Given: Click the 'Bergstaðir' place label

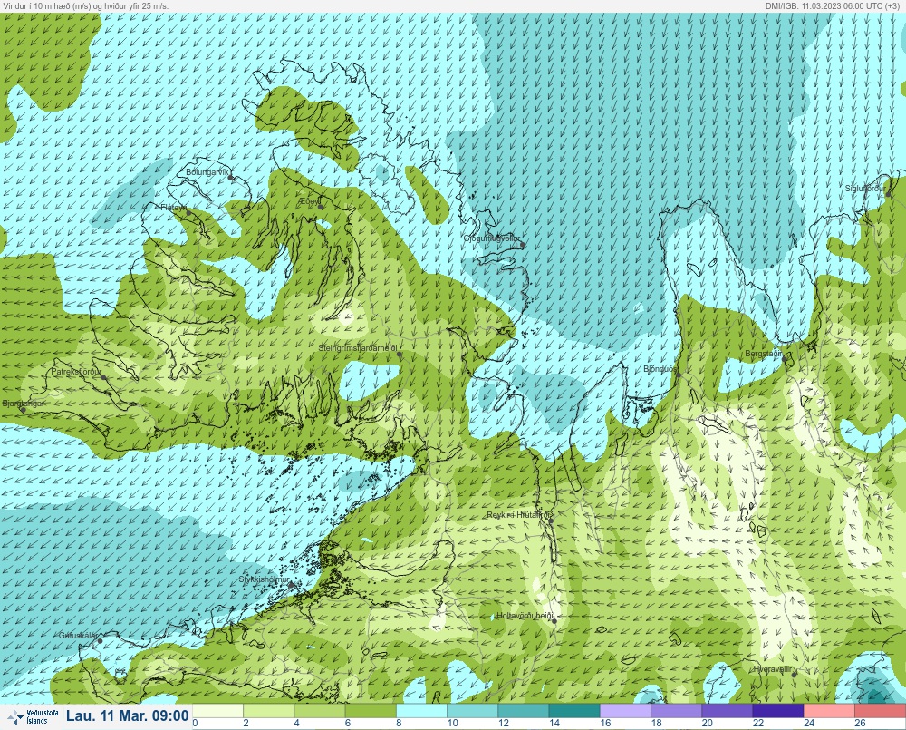Looking at the screenshot, I should point(763,353).
